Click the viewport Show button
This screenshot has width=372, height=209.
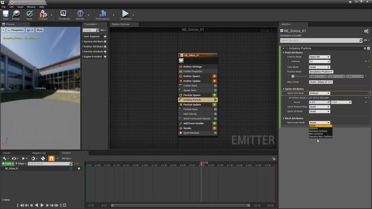[40, 30]
